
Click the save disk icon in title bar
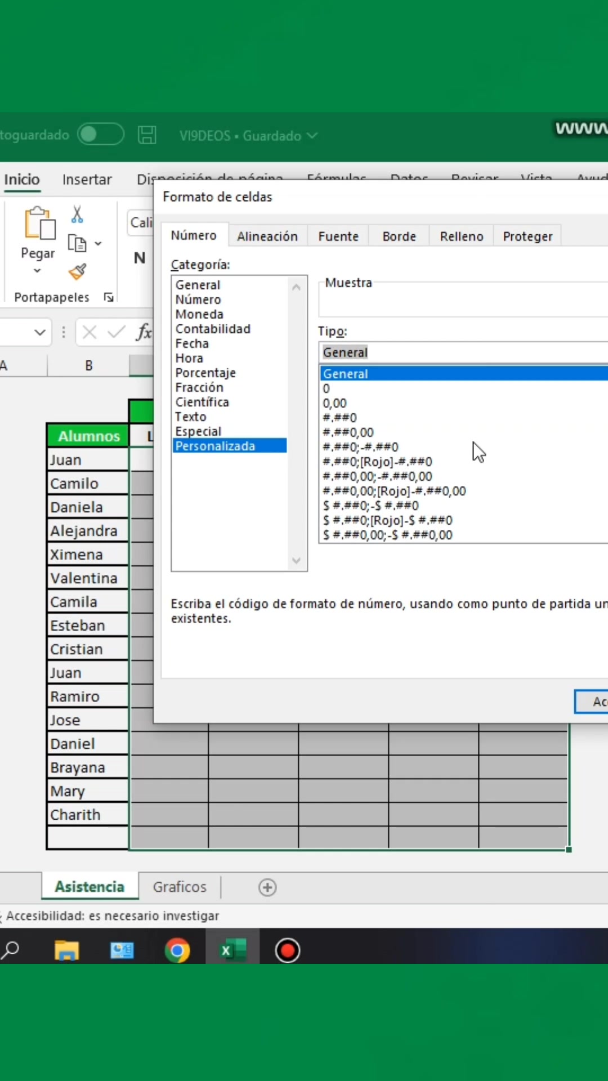point(147,135)
